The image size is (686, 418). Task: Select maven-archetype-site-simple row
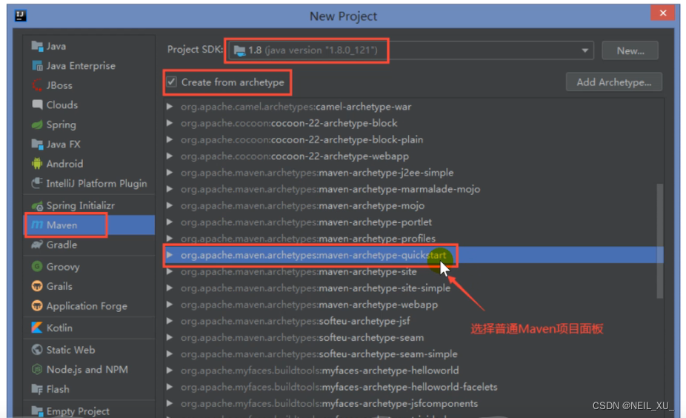coord(414,288)
